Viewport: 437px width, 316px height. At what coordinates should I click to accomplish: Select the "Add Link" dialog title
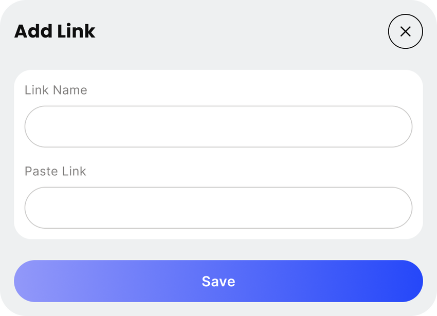pos(54,31)
